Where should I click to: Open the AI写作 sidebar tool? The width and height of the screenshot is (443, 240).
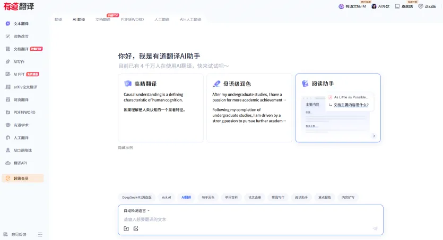click(x=19, y=62)
